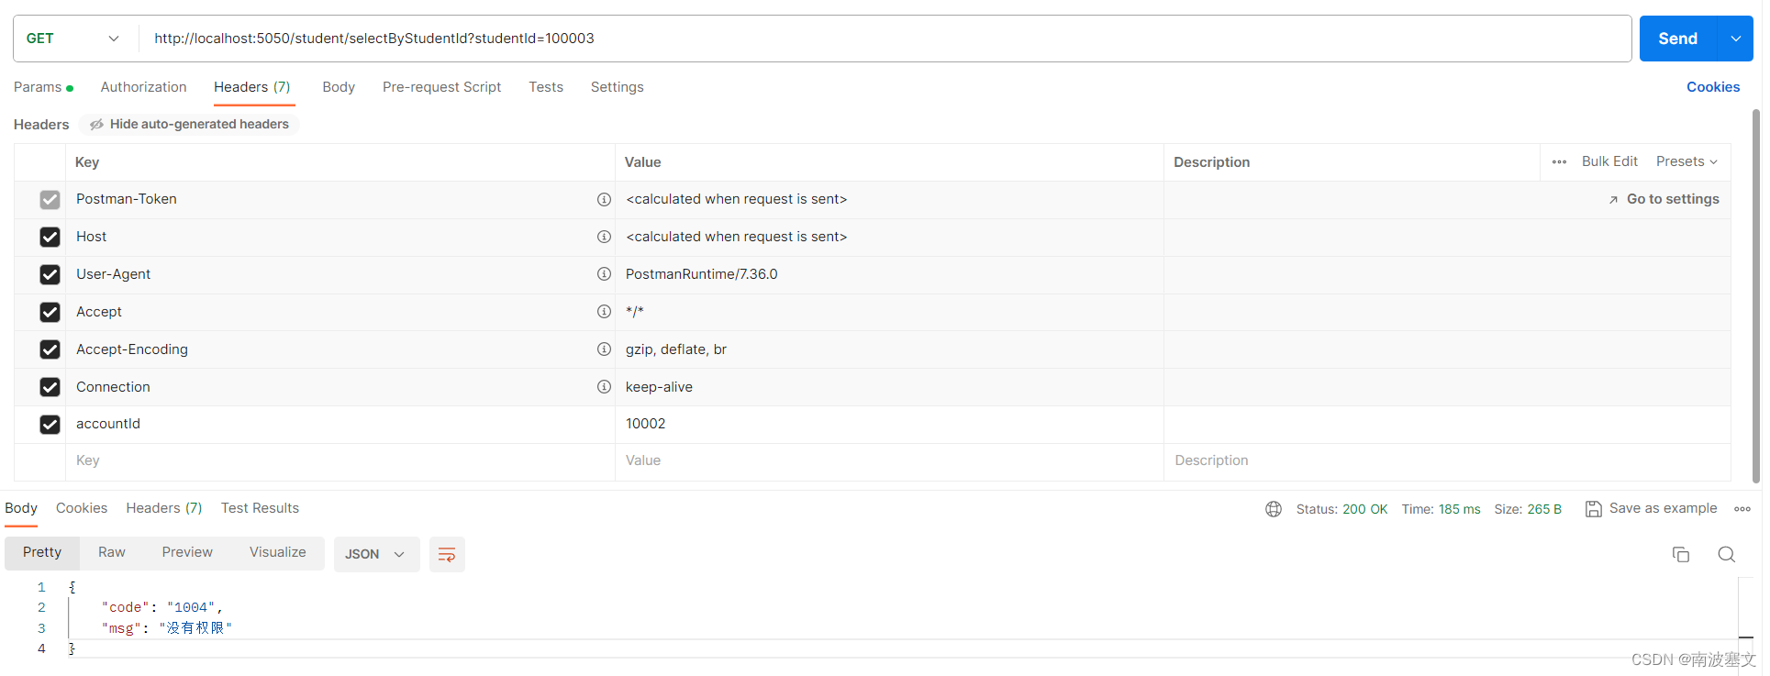
Task: Click the empty Key input field
Action: [340, 460]
